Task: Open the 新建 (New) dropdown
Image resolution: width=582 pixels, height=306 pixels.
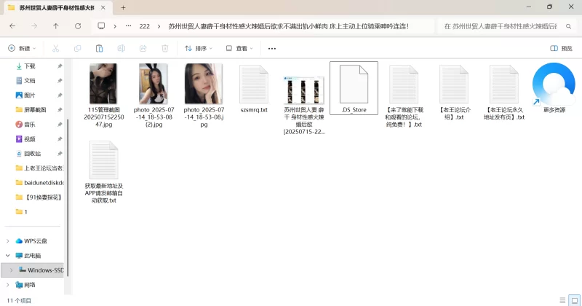Action: 23,48
